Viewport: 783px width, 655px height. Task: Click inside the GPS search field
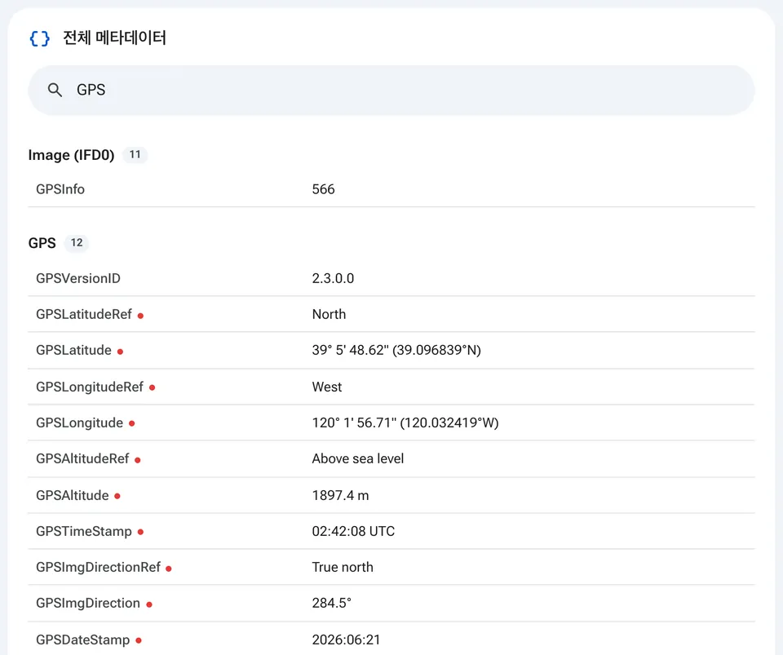point(391,90)
